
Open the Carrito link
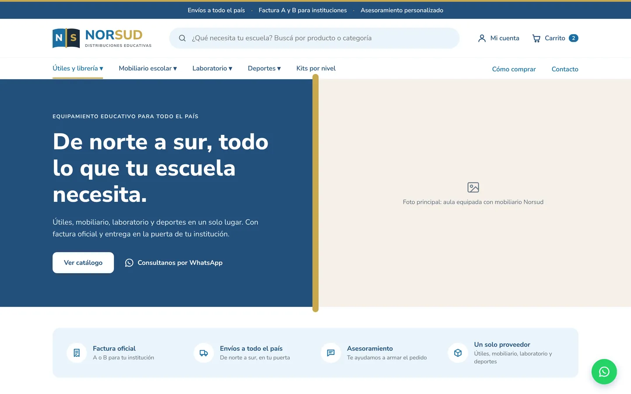(x=555, y=38)
